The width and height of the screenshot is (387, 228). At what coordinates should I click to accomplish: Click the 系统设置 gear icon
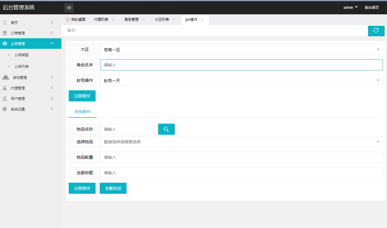pos(5,109)
